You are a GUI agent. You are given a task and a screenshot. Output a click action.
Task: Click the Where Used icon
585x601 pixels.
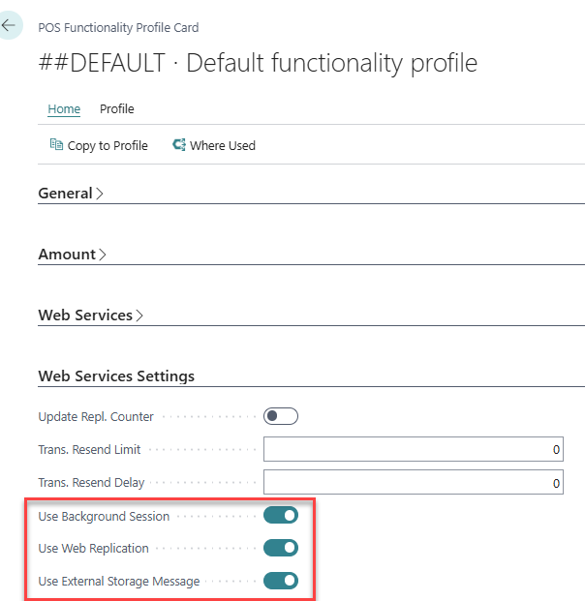(178, 145)
